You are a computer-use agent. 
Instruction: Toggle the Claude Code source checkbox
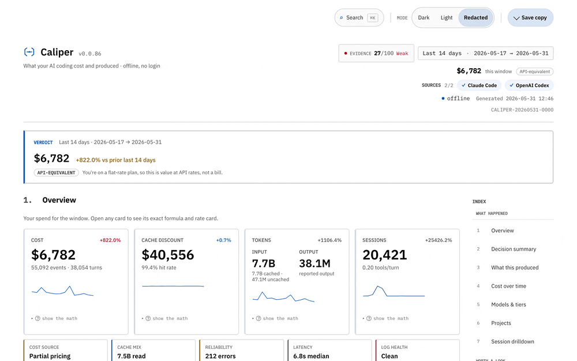click(479, 85)
